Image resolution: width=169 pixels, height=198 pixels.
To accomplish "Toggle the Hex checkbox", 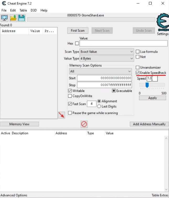I will click(x=77, y=43).
